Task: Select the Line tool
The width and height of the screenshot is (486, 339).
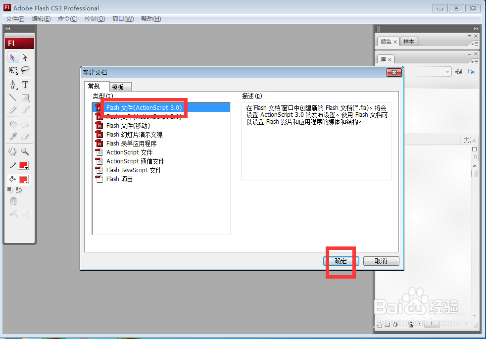Action: click(x=13, y=97)
